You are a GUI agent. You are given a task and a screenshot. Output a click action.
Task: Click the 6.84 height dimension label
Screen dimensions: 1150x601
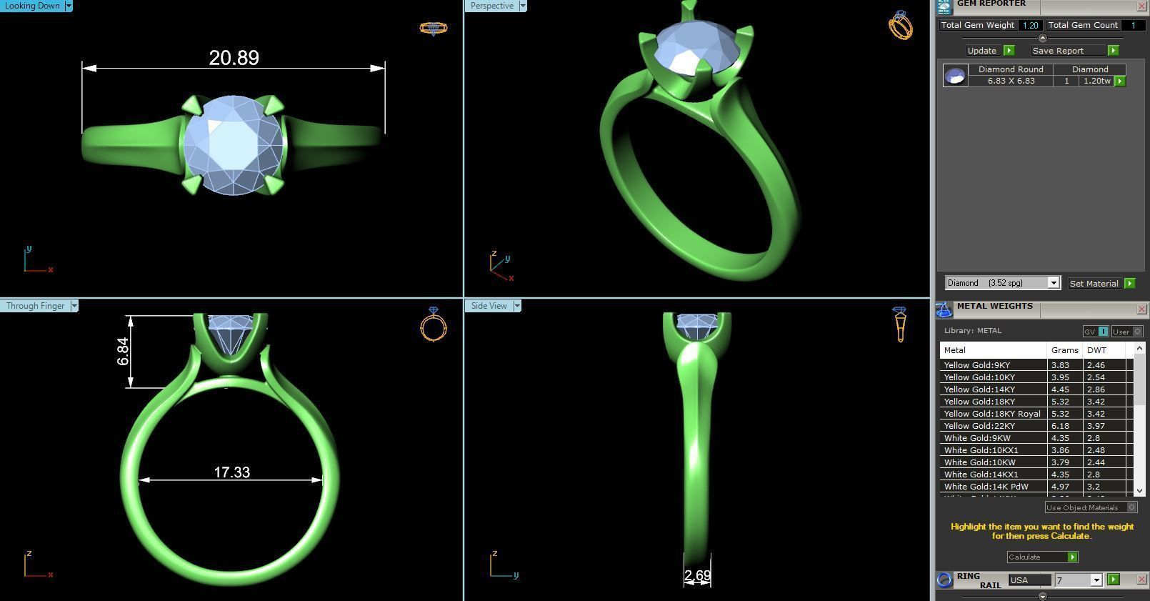(123, 352)
